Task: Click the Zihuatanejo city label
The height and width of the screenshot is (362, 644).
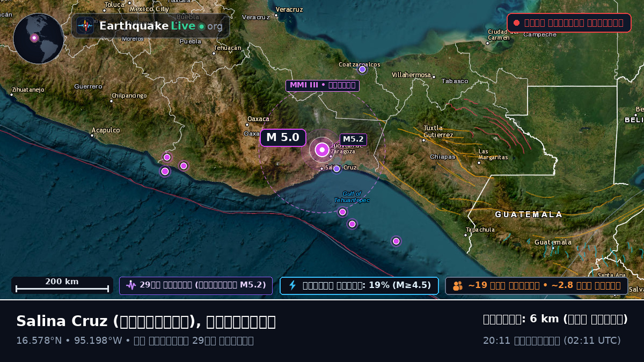Action: (28, 90)
